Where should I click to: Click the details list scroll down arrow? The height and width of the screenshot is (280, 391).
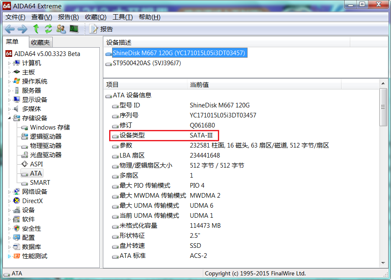pos(383,262)
